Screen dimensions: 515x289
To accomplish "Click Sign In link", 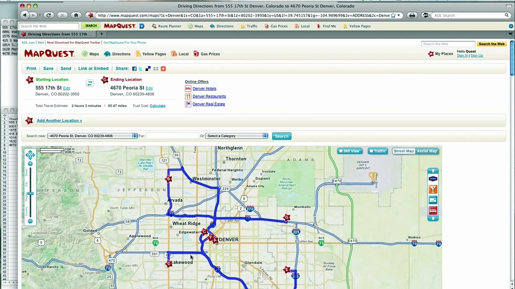I will pos(462,55).
